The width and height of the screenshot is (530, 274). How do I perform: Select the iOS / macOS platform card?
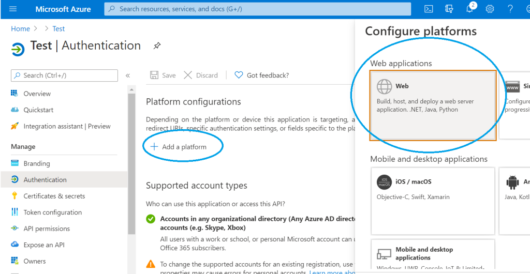pos(433,201)
